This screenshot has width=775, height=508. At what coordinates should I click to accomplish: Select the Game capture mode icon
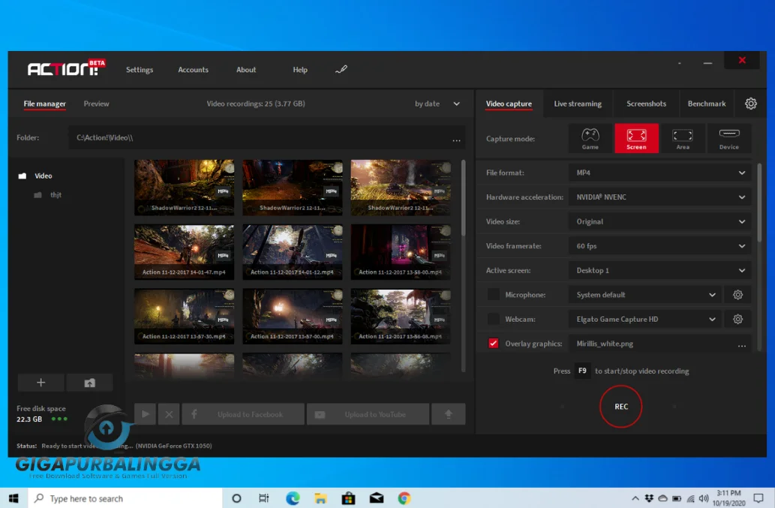[x=590, y=138]
